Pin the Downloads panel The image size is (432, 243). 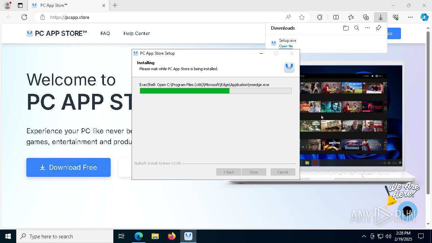[x=378, y=28]
